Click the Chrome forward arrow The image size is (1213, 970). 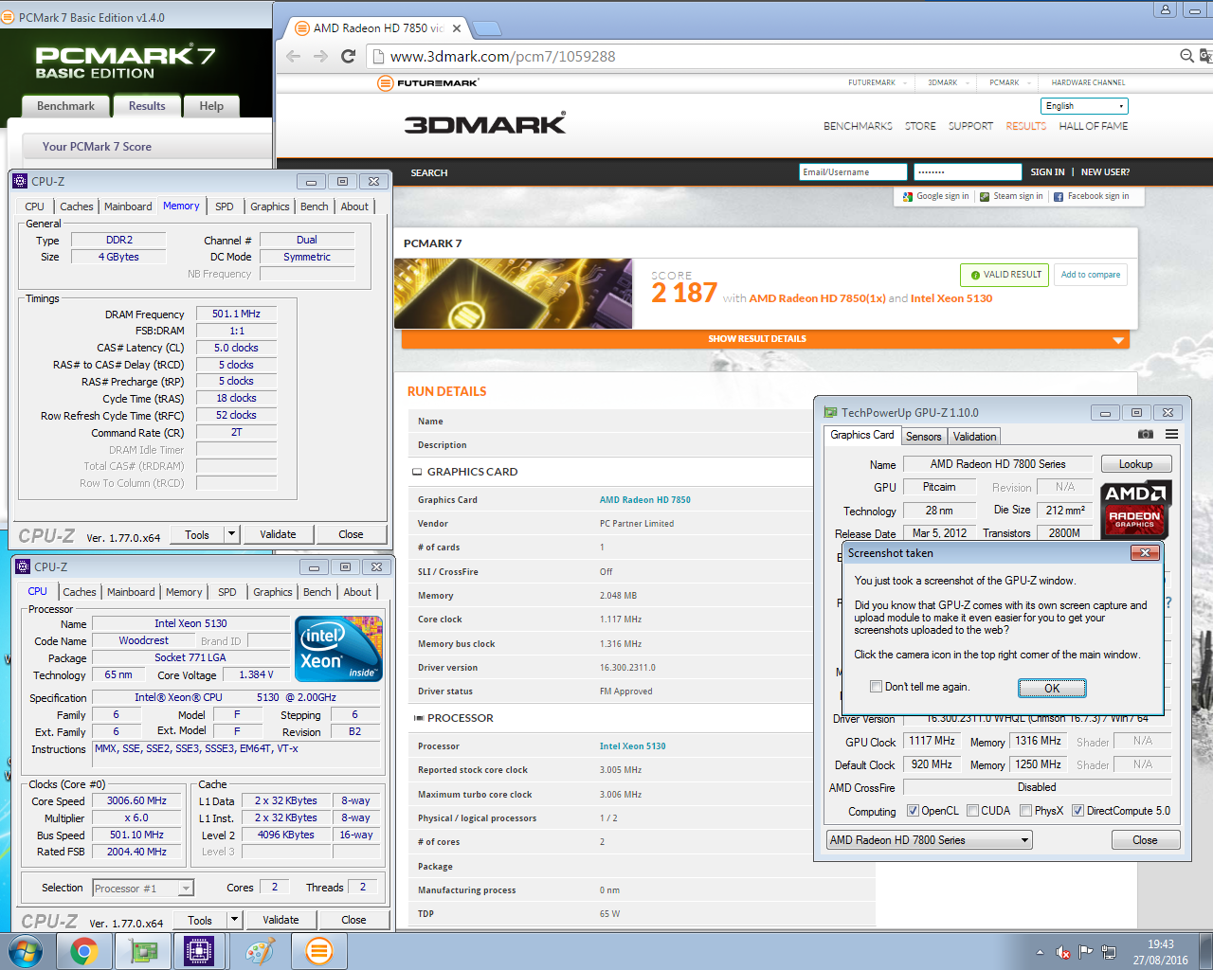click(321, 57)
